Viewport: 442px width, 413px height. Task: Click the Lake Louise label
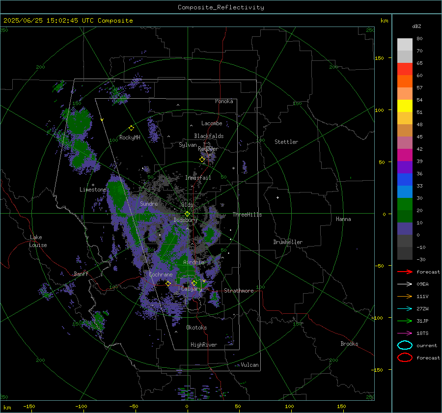coord(38,241)
